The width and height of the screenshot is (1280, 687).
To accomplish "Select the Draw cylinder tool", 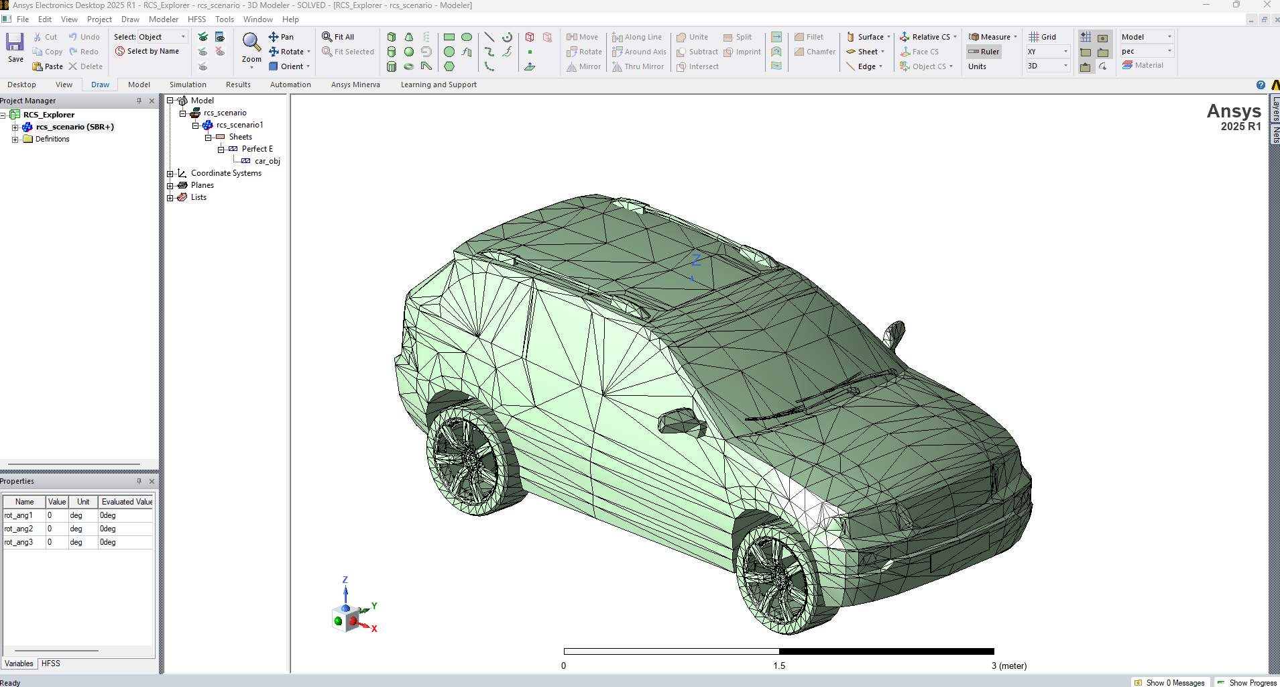I will click(392, 52).
